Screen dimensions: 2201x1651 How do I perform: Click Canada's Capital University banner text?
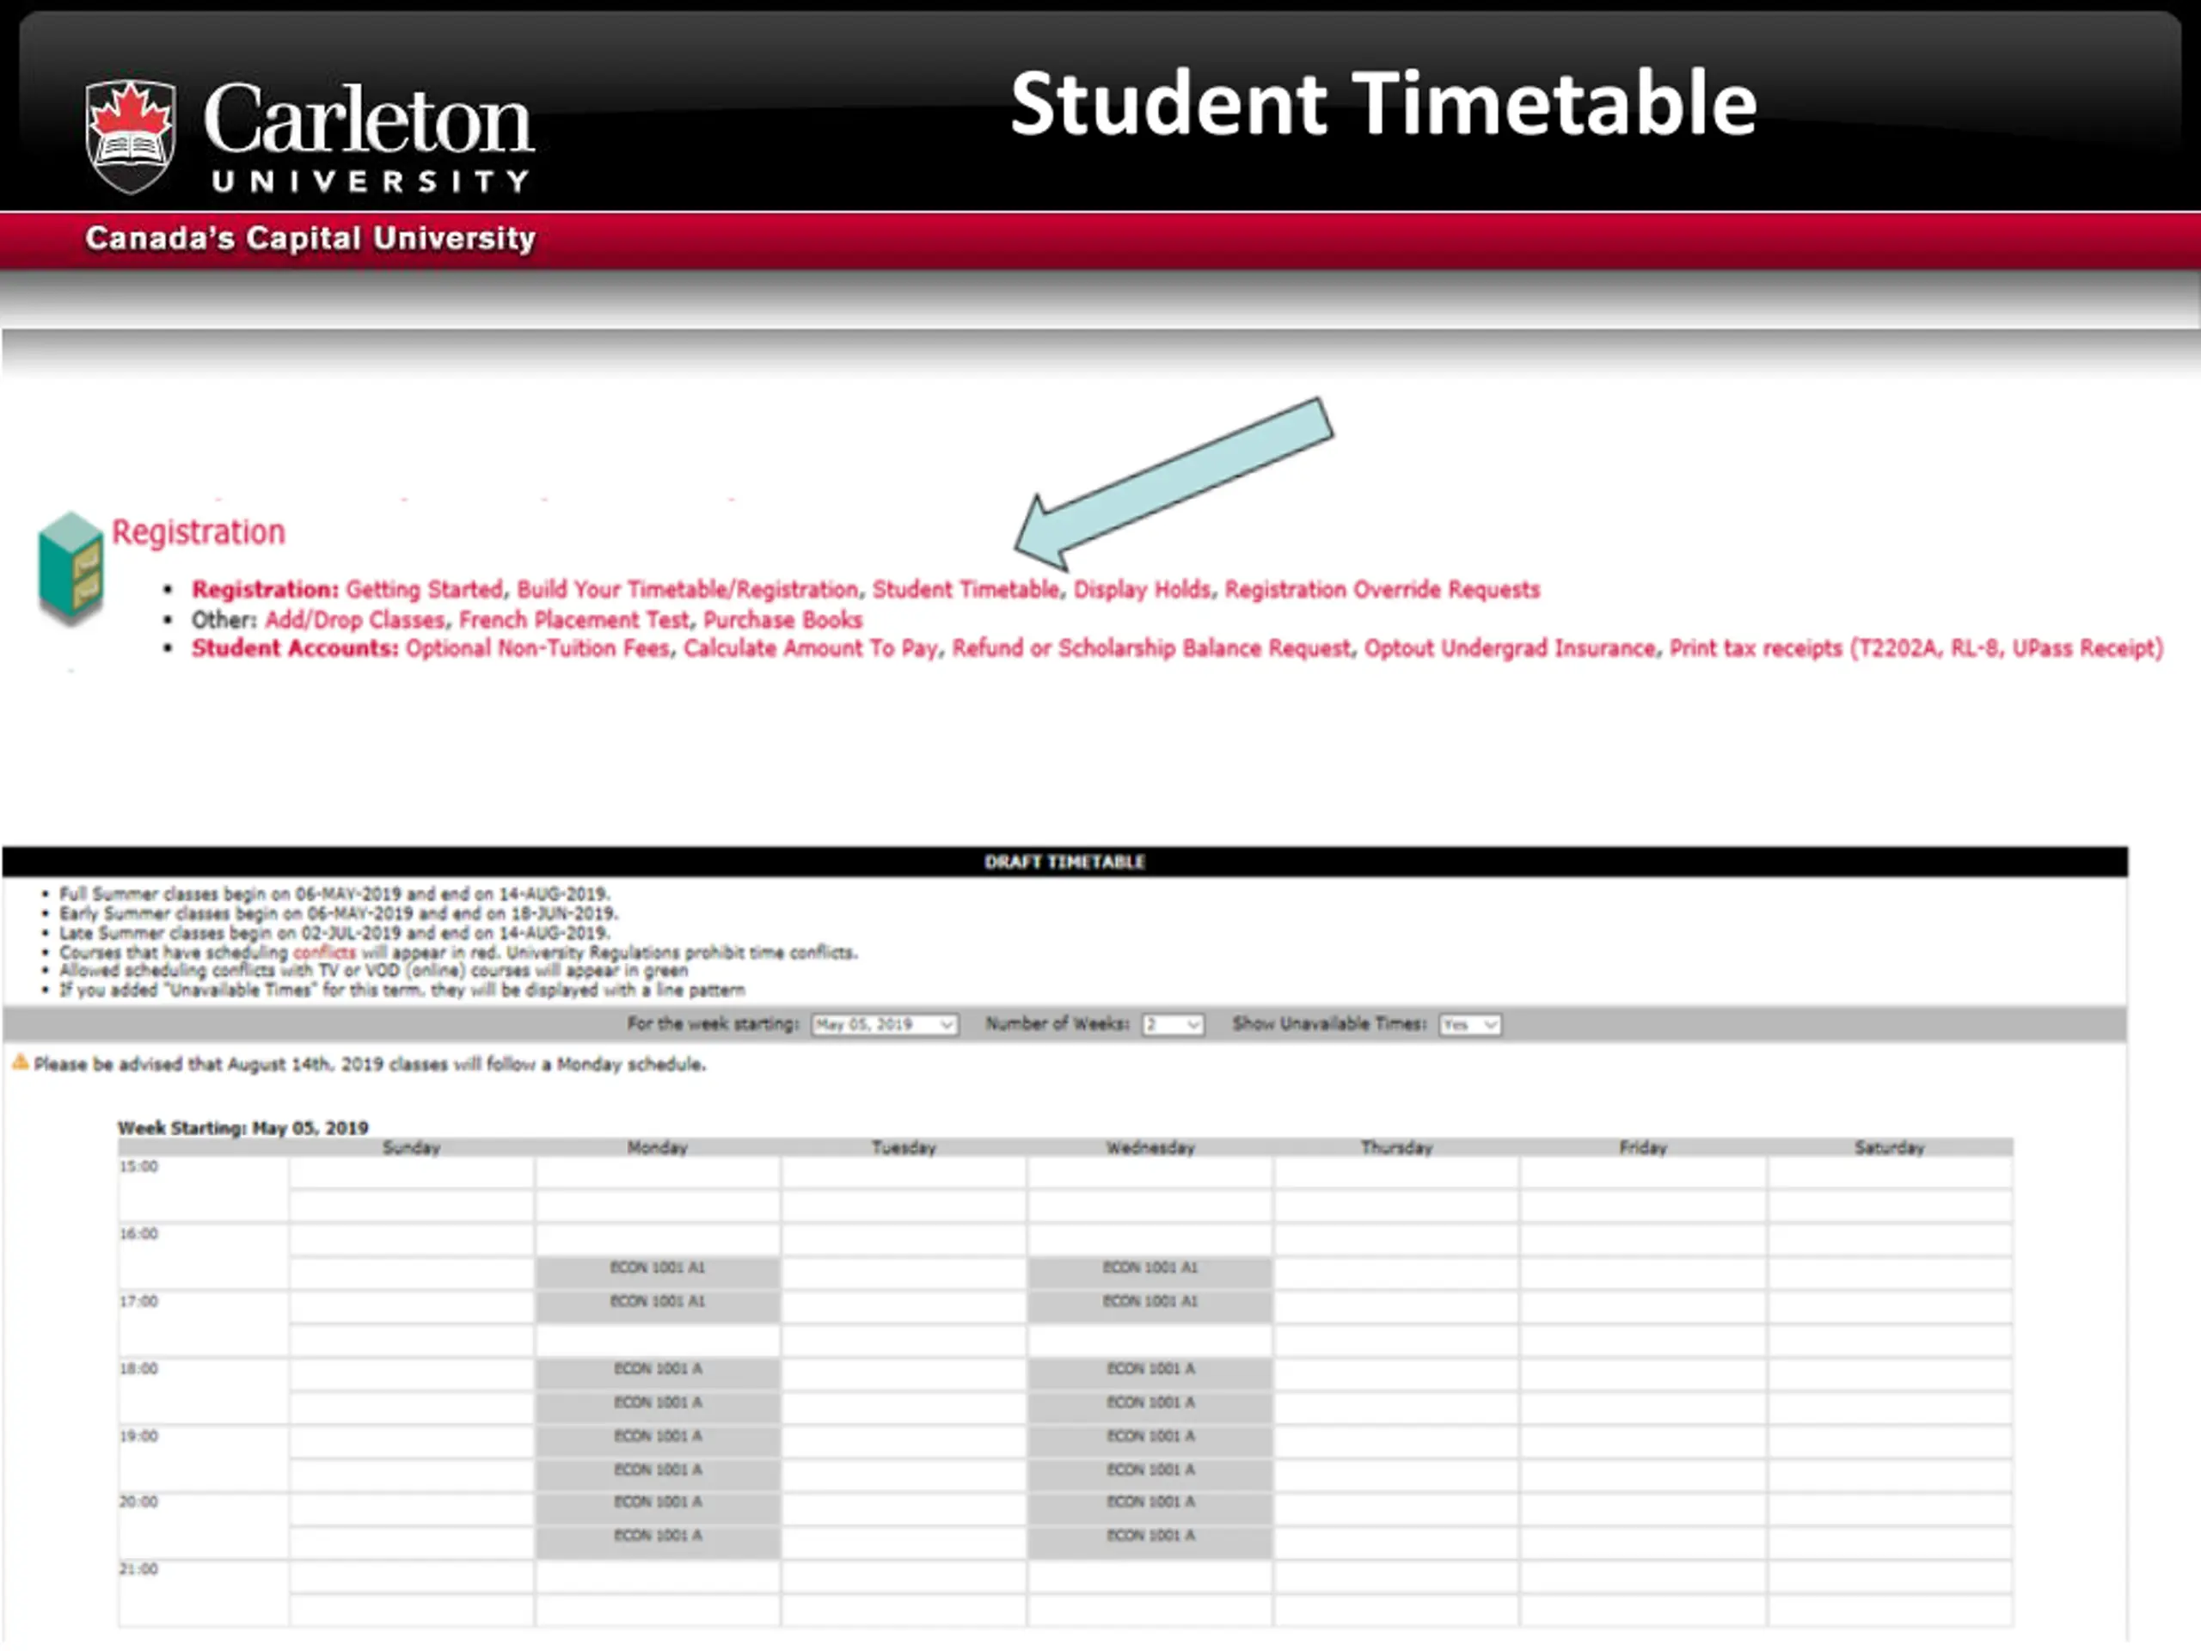coord(310,238)
